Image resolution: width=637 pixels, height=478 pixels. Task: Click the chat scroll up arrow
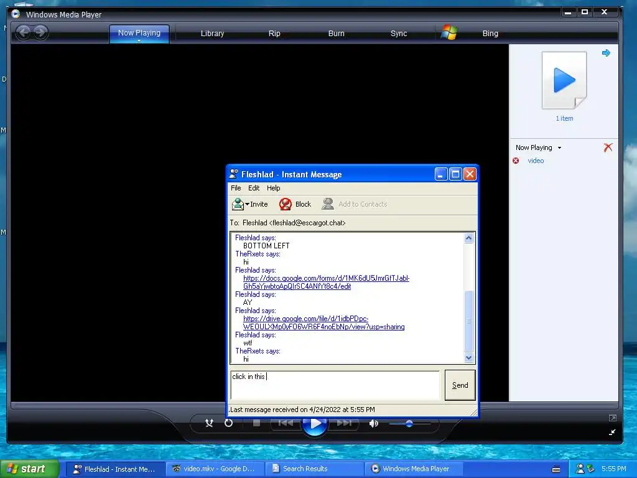pos(468,238)
